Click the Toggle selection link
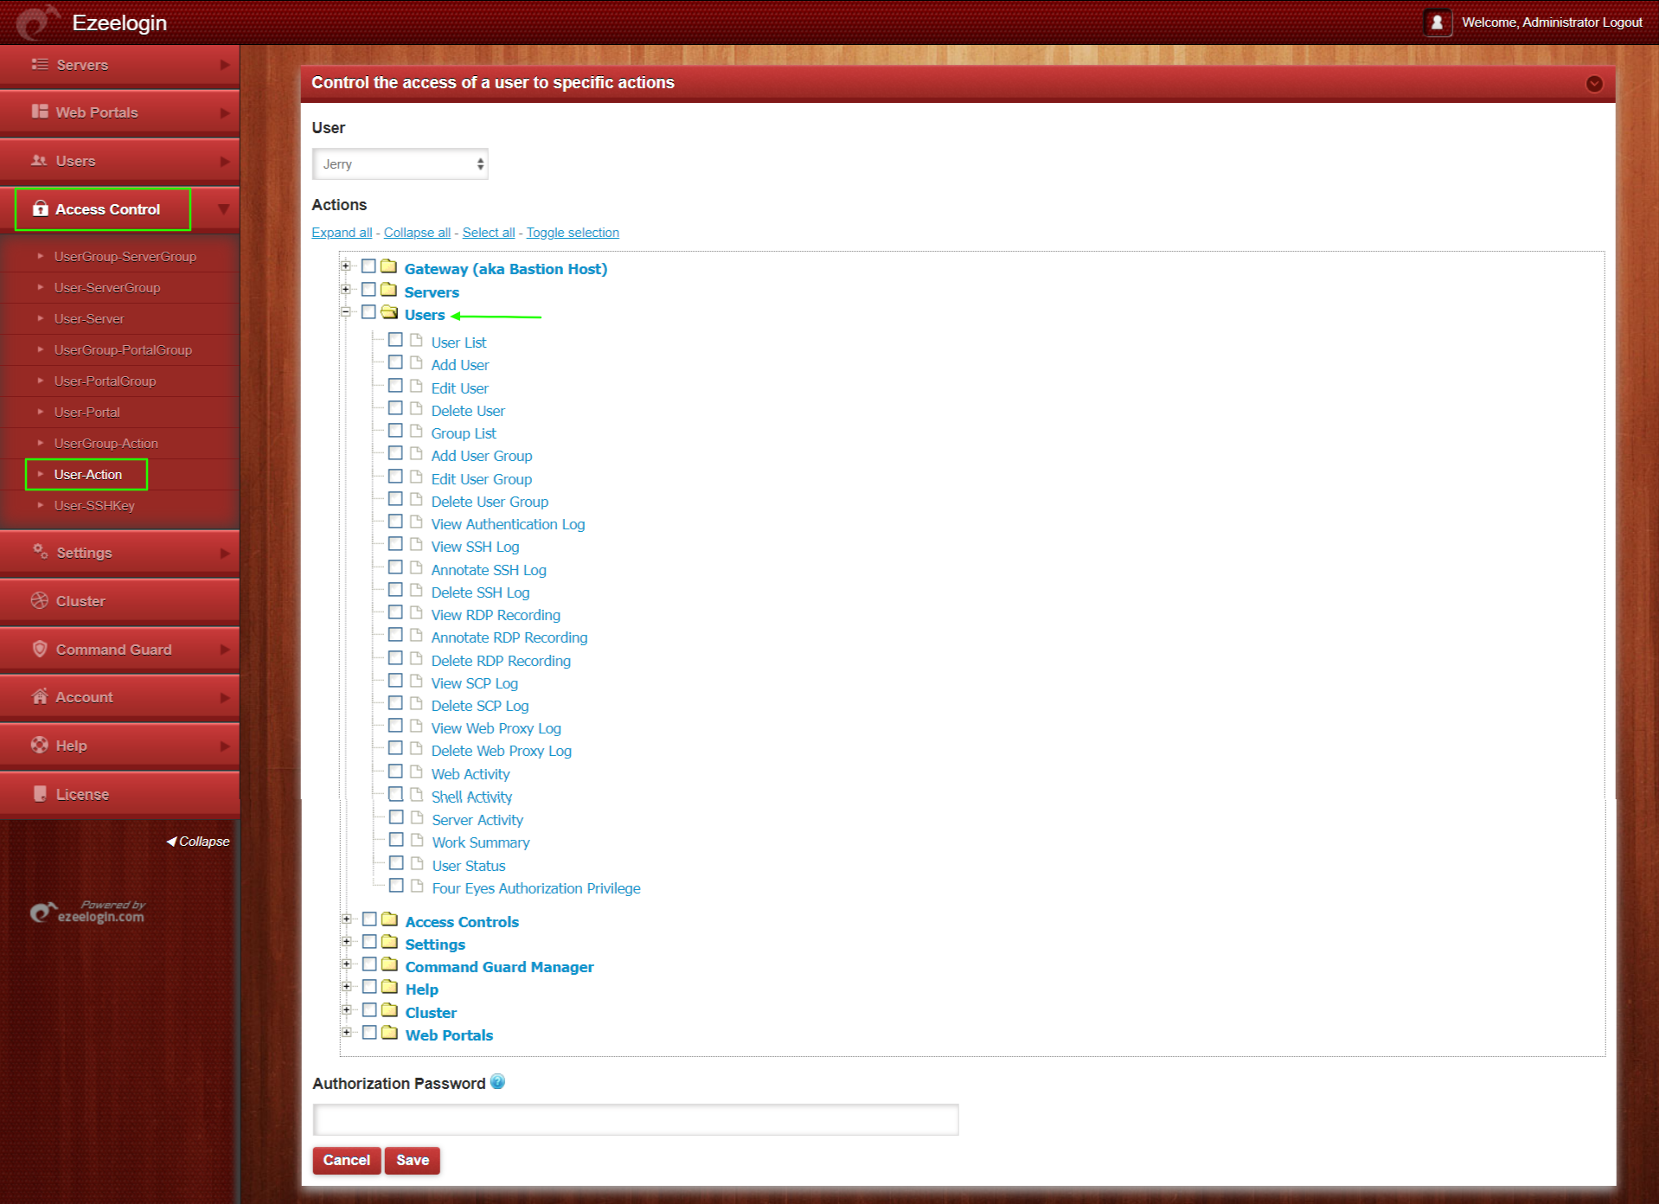Screen dimensions: 1659x1204 click(x=573, y=233)
